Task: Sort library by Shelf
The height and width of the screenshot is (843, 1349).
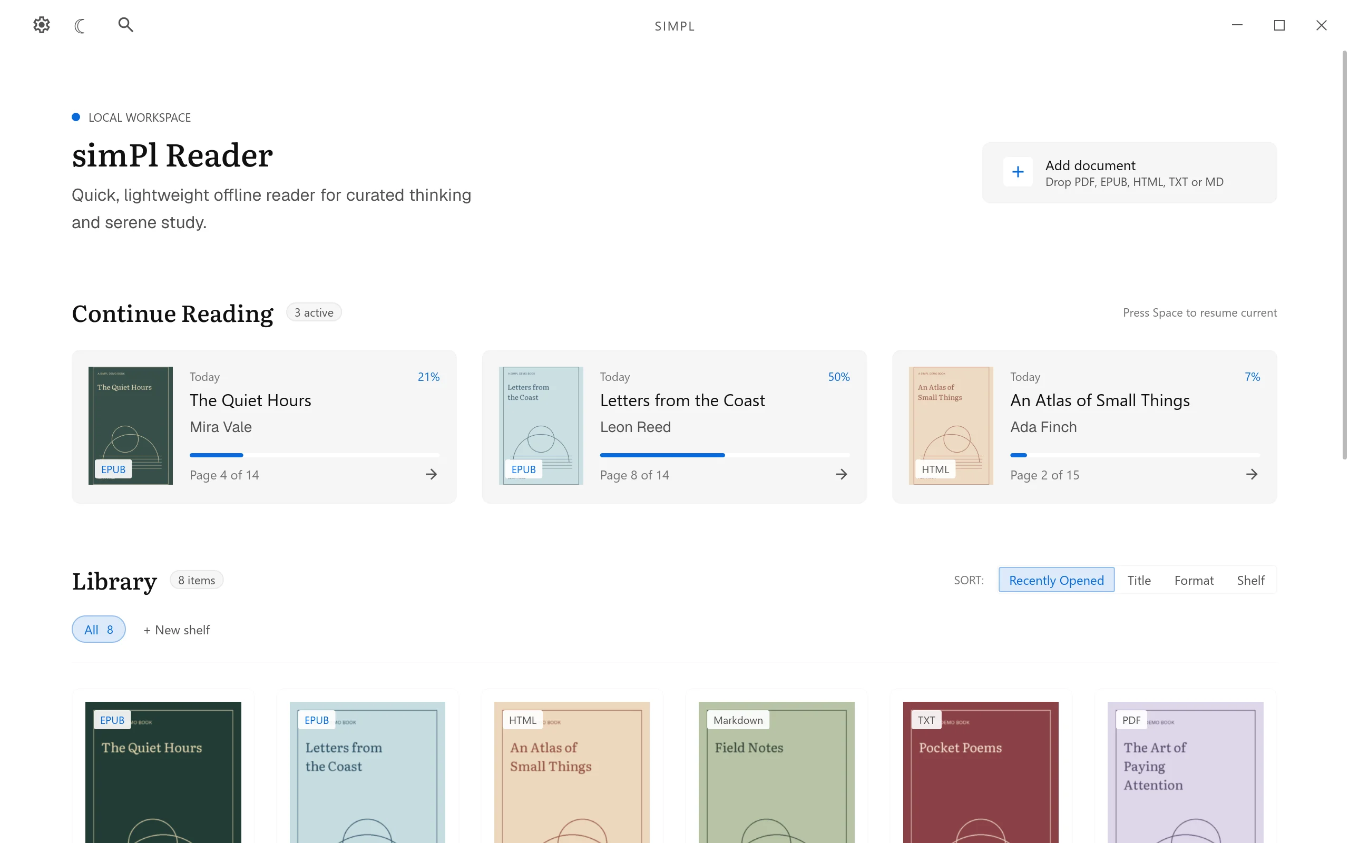Action: point(1250,580)
